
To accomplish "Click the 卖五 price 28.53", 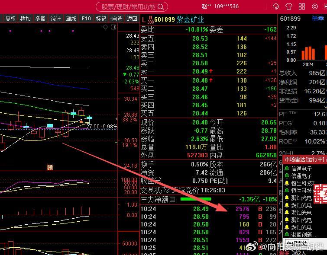I will tap(200, 38).
